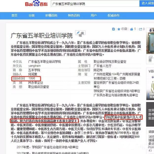Click the Baidu Baike paw logo
This screenshot has height=154, width=154.
(x=36, y=3)
